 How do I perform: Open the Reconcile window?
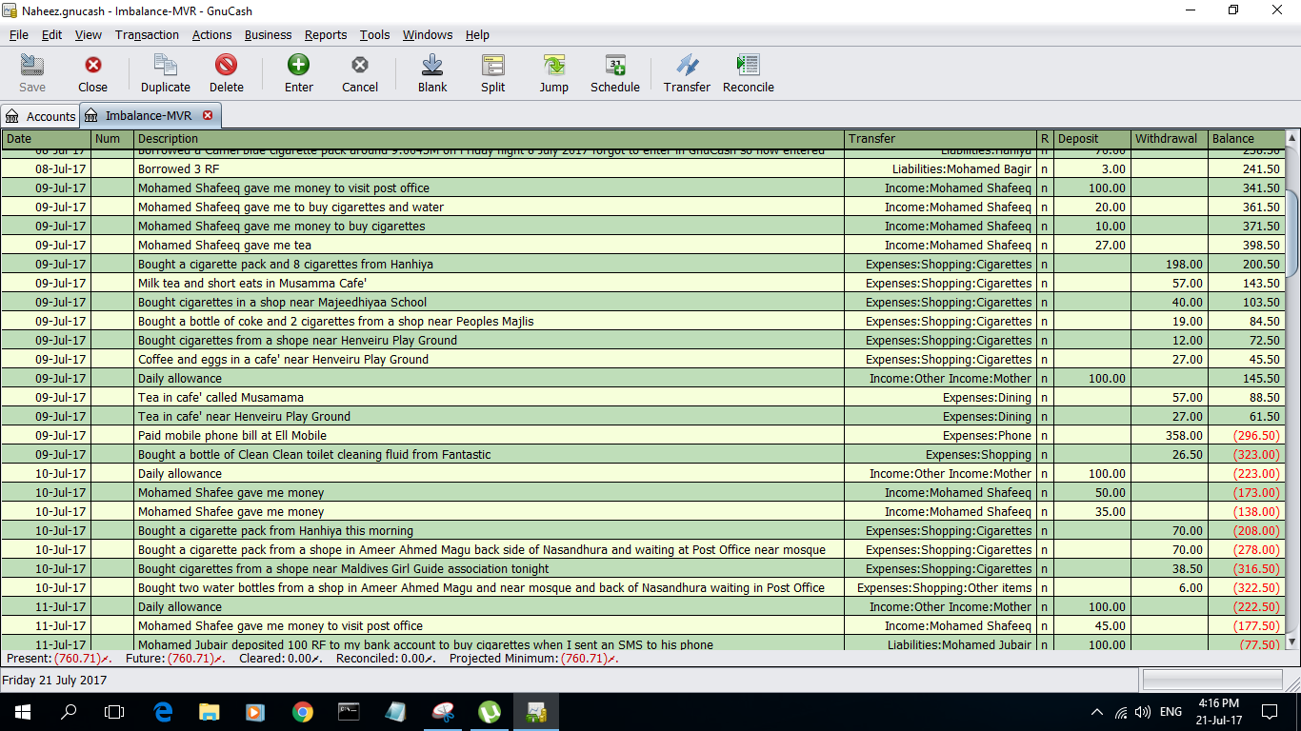click(749, 73)
